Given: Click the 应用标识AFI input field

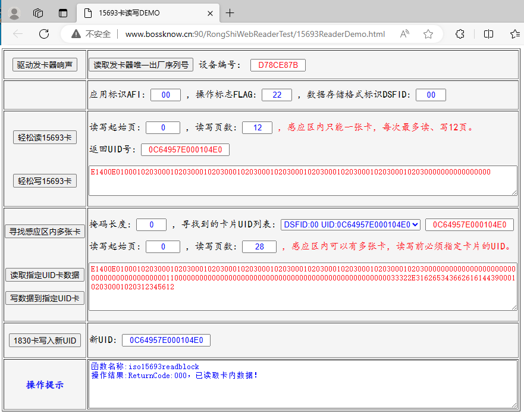Looking at the screenshot, I should 166,95.
